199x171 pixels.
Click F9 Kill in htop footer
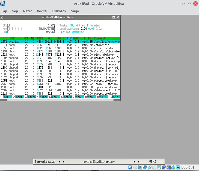[101, 97]
